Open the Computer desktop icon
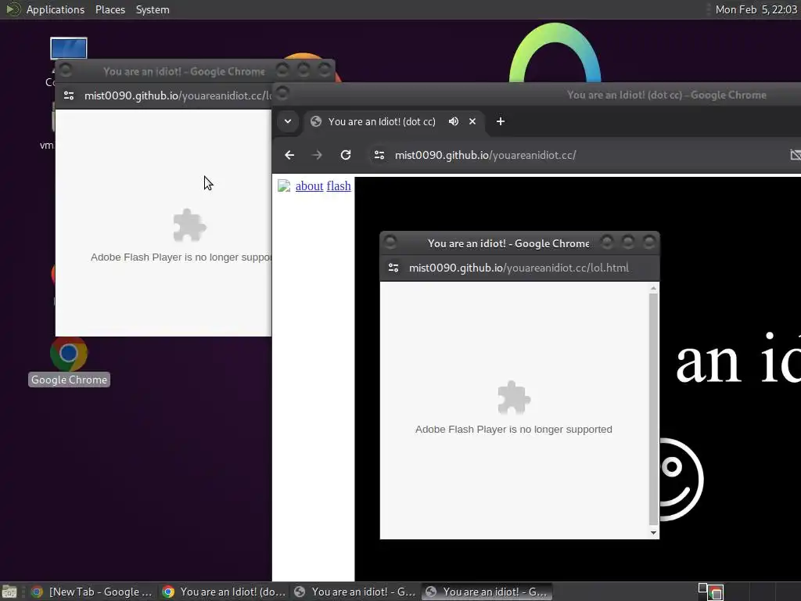801x601 pixels. (x=69, y=48)
